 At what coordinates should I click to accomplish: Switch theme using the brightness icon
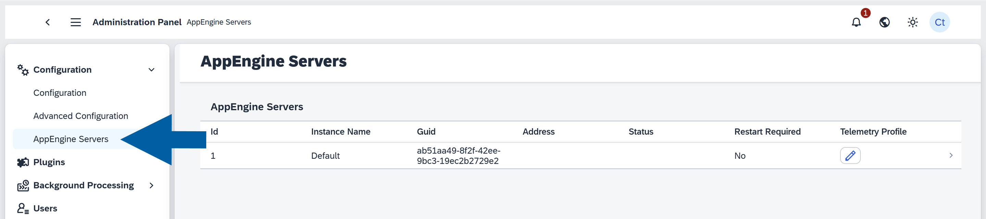912,22
